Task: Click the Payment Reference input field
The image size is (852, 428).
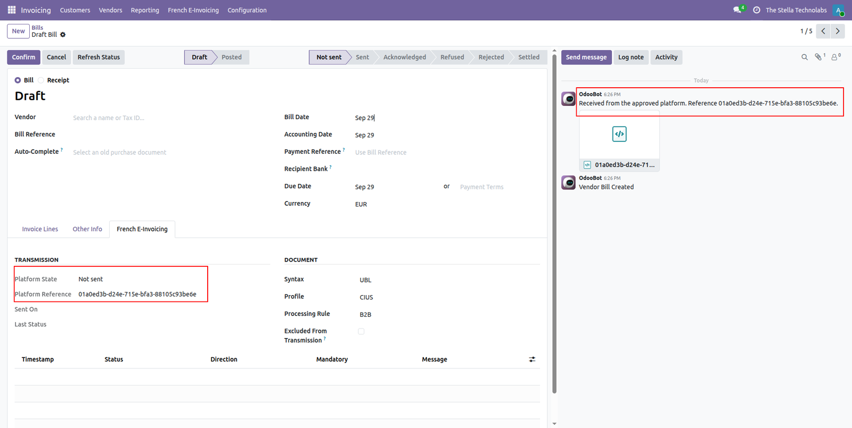Action: (447, 152)
